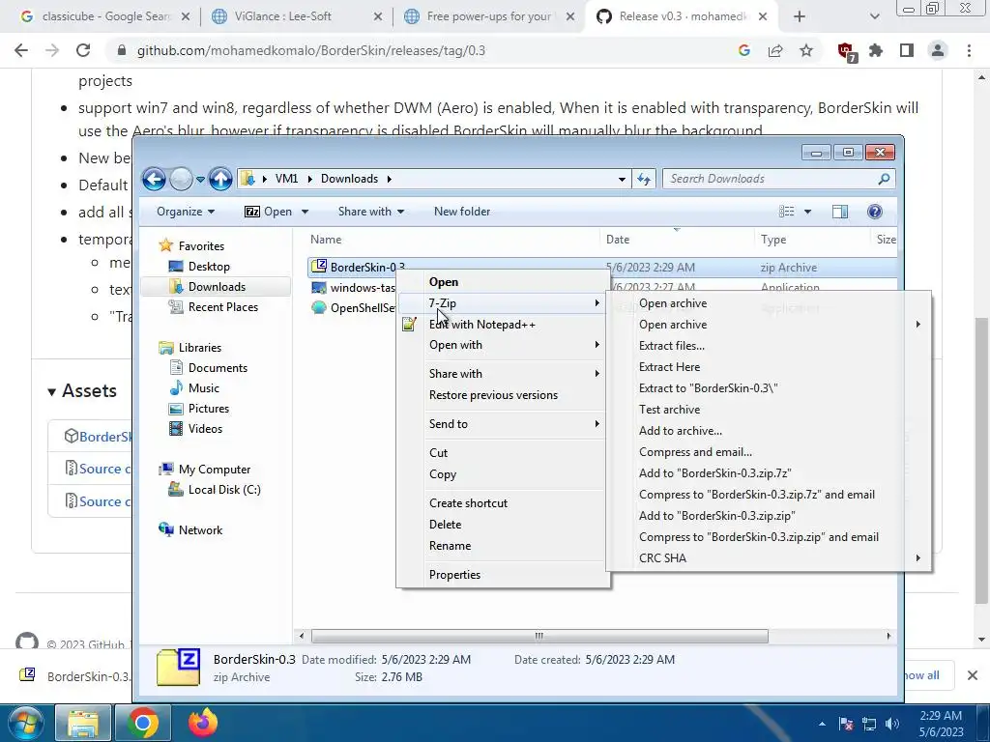This screenshot has width=990, height=742.
Task: Open the Chrome extensions puzzle icon
Action: point(876,50)
